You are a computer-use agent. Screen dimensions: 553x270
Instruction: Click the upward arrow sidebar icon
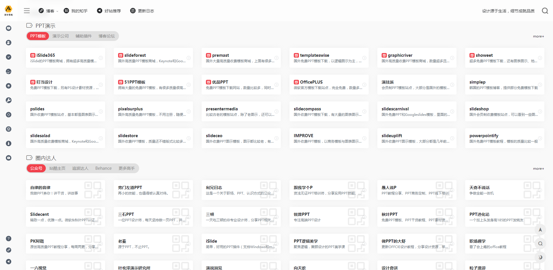coord(9,115)
